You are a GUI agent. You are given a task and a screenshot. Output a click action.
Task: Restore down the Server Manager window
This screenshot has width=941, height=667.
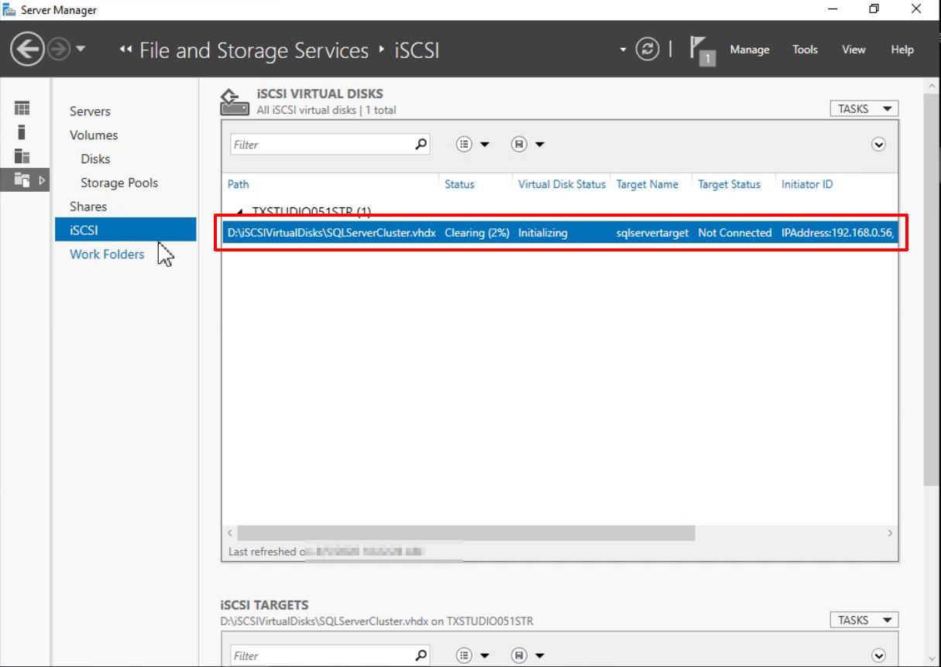[874, 9]
